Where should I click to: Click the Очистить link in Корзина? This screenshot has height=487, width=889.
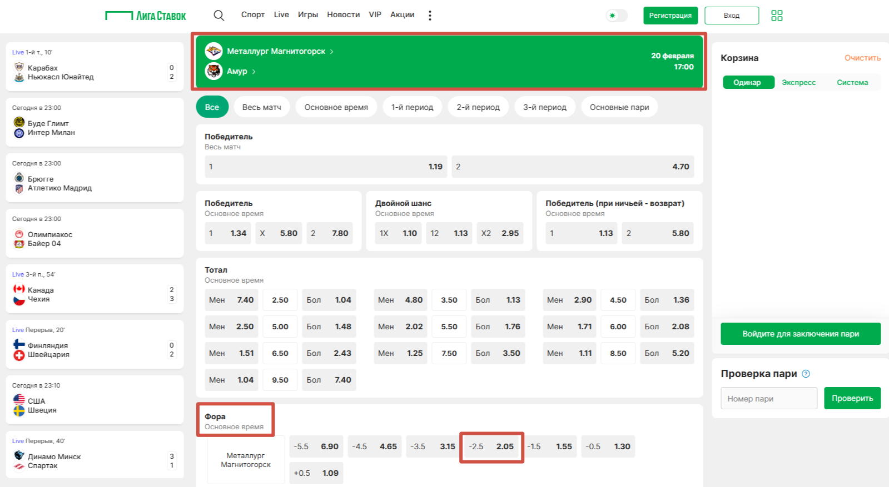coord(862,58)
